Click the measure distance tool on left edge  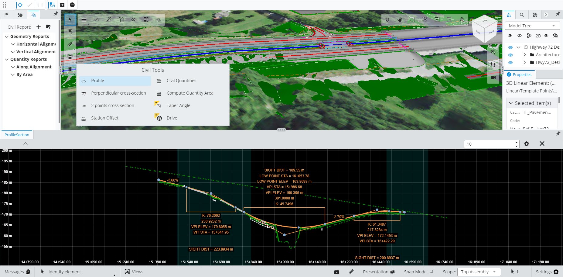[x=70, y=43]
